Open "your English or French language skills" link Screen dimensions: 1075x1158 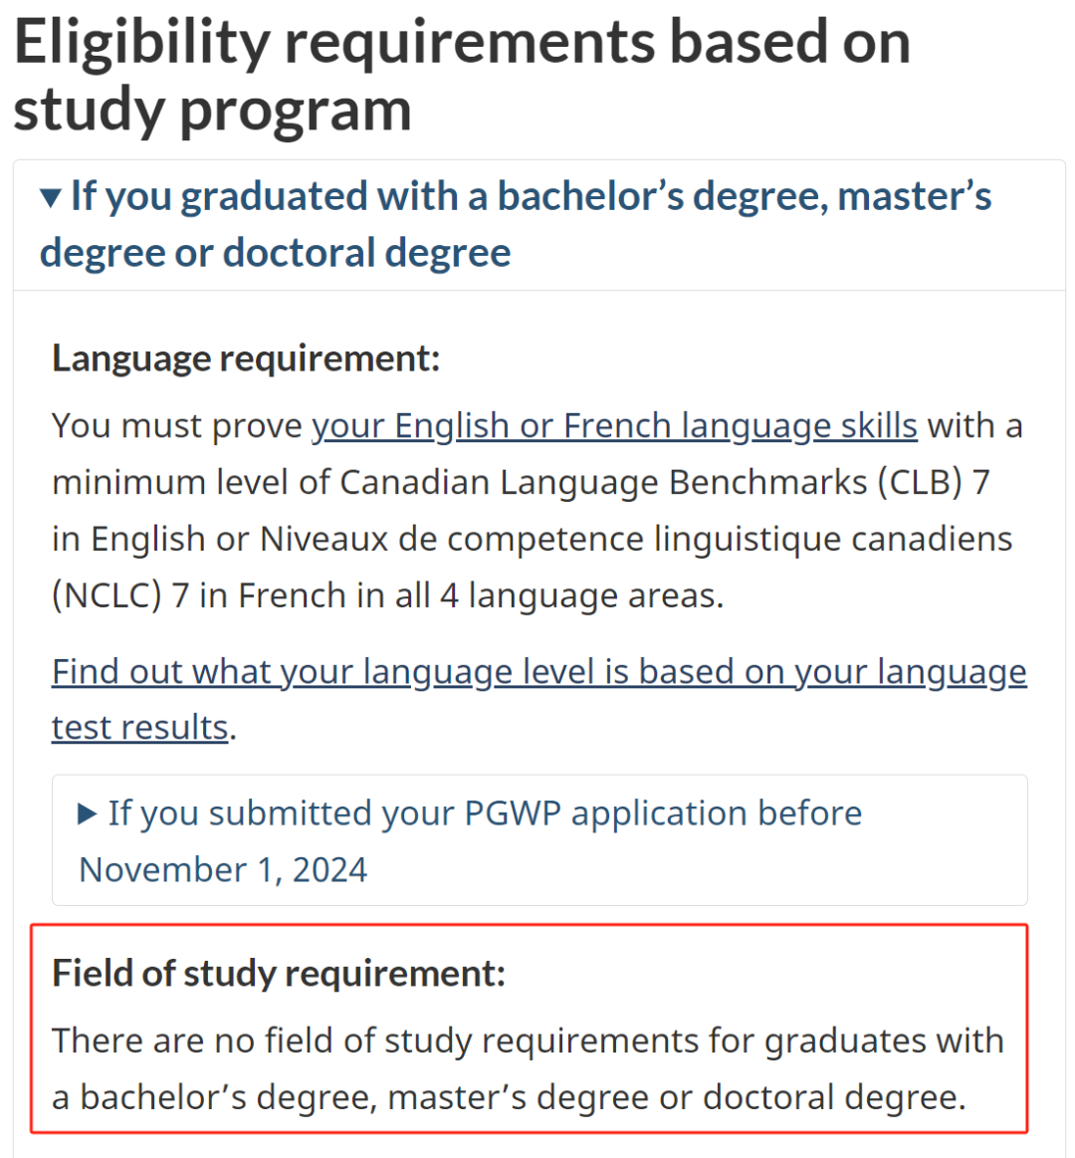pos(614,426)
